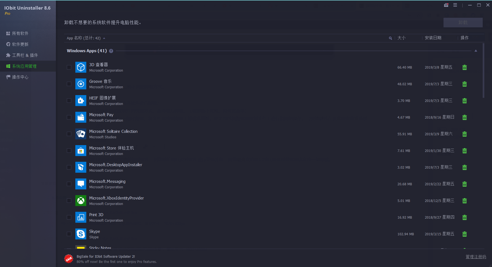Remove Microsoft Solitaire Collection with trash icon
Screen dimensions: 492x267
[465, 134]
